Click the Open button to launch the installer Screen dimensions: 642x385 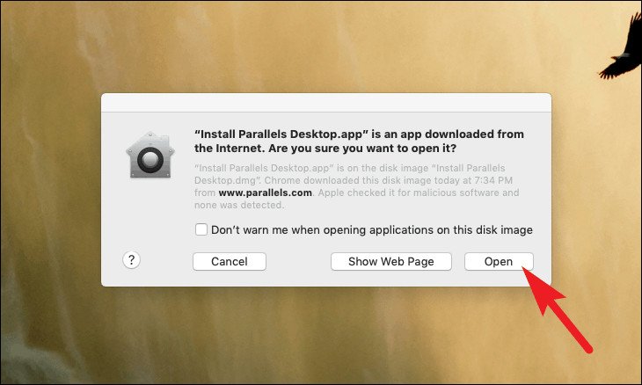pos(499,261)
